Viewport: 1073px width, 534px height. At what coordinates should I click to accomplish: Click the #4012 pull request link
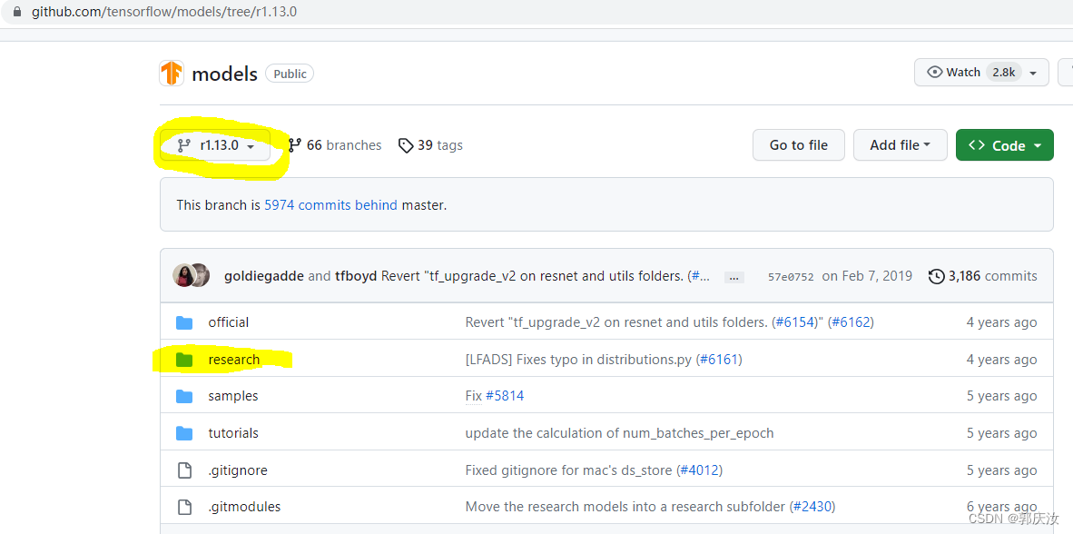(699, 470)
